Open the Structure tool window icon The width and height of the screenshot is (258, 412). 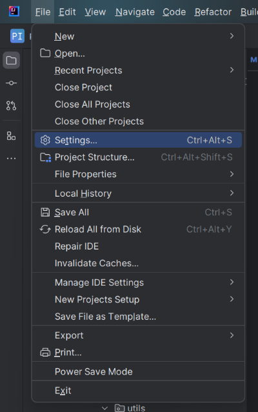12,136
